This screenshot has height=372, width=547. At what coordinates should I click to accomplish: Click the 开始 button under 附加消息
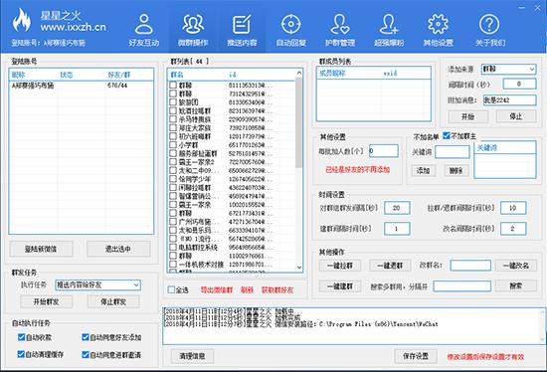point(467,116)
